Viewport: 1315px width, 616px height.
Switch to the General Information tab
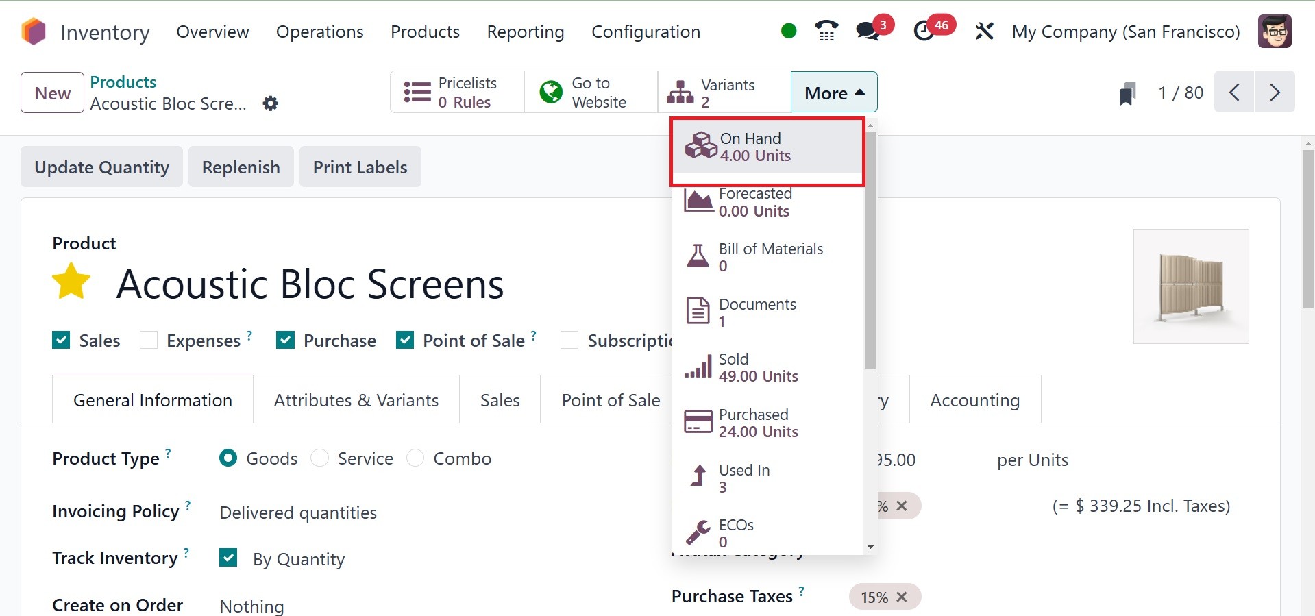pos(153,399)
